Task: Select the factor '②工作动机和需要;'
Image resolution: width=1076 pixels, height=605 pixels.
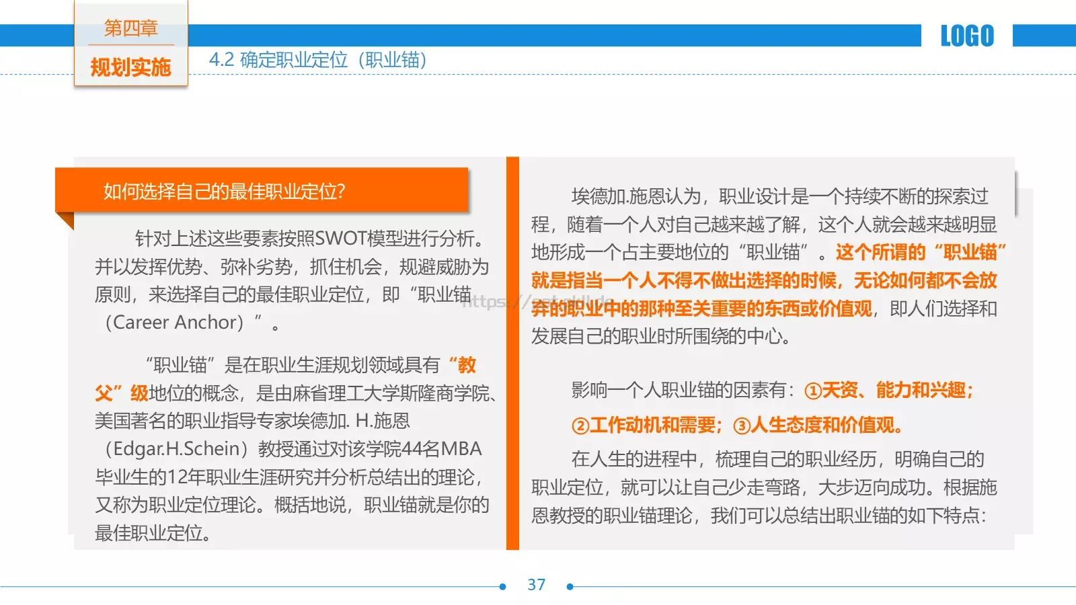Action: click(x=647, y=425)
